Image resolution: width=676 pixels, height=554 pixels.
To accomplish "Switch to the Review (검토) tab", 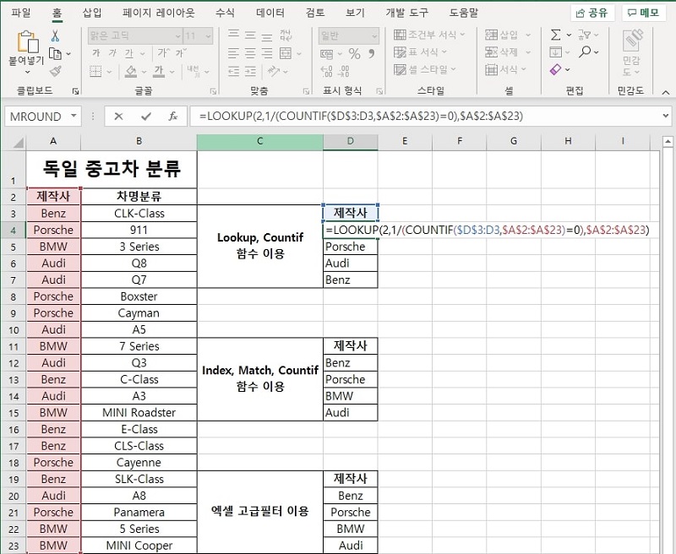I will click(315, 13).
